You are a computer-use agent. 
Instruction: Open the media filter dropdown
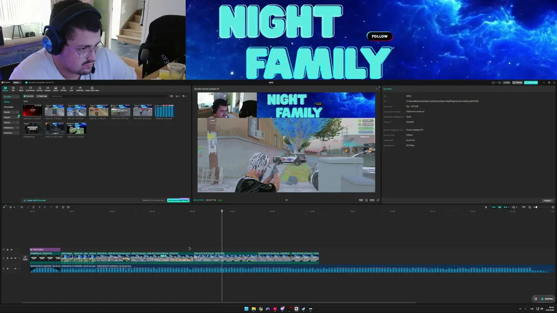point(184,96)
